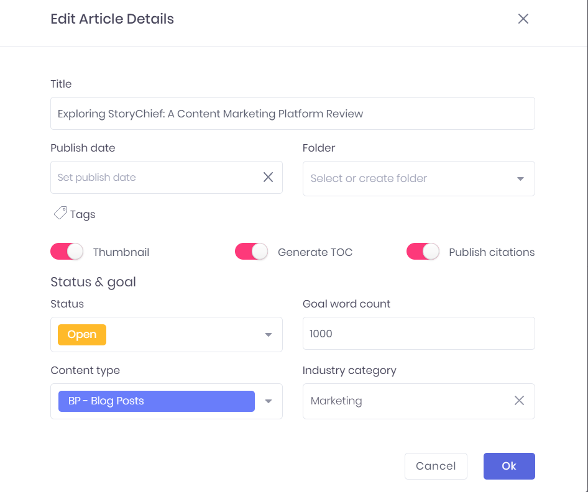
Task: Click Select or create folder placeholder
Action: (x=369, y=178)
